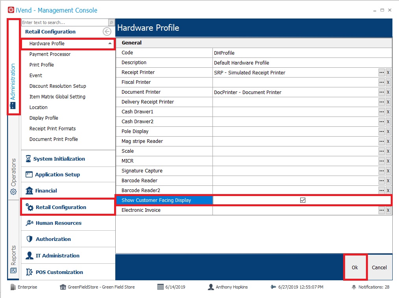Click the General section header

254,43
